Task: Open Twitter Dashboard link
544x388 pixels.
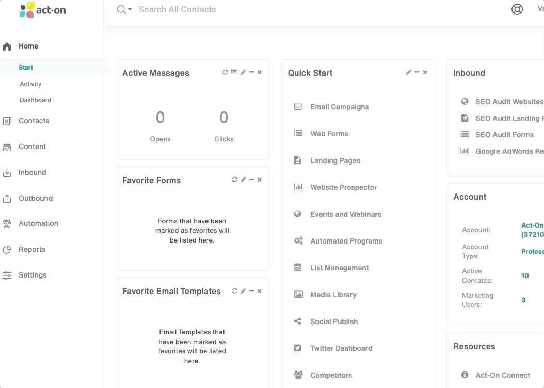Action: [x=341, y=348]
